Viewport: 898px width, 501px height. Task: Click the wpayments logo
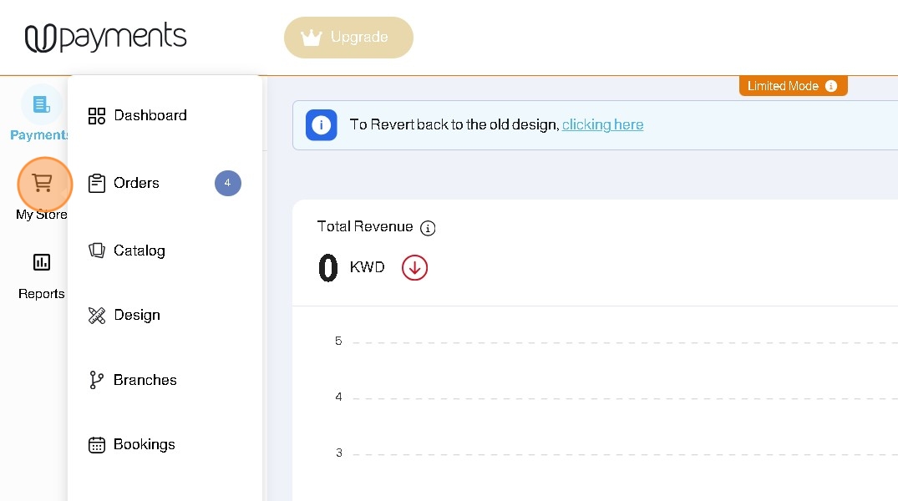tap(106, 38)
